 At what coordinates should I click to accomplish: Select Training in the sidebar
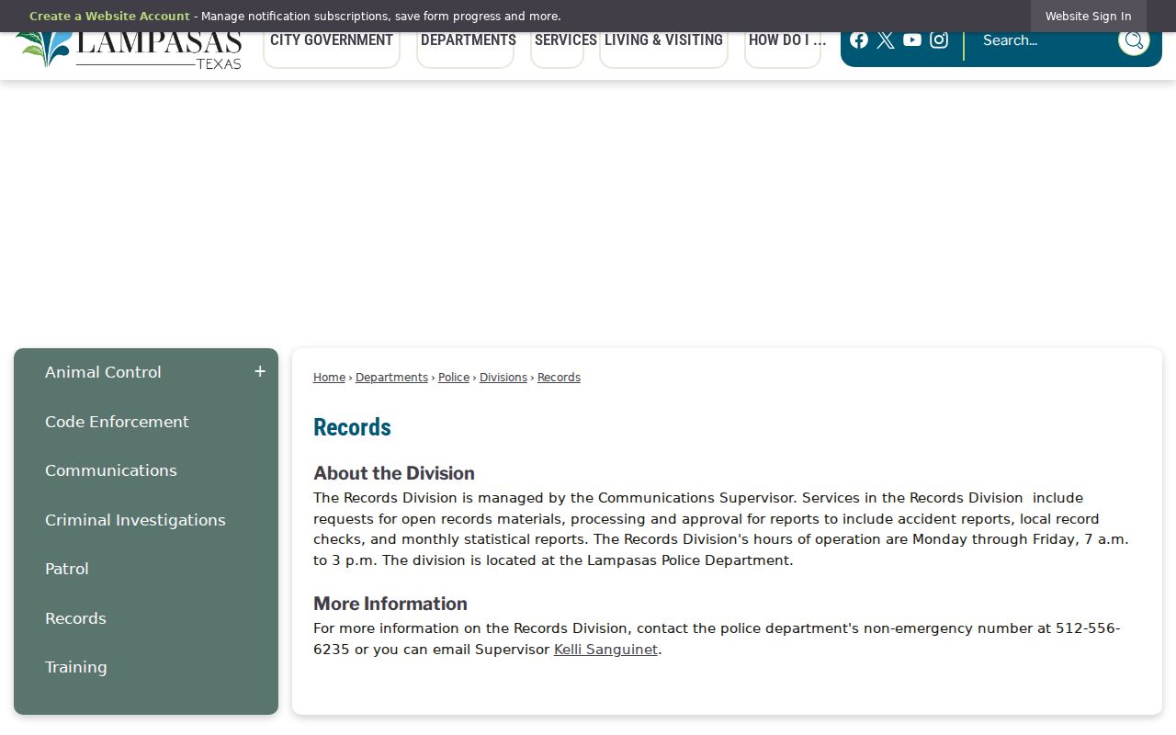[x=76, y=667]
